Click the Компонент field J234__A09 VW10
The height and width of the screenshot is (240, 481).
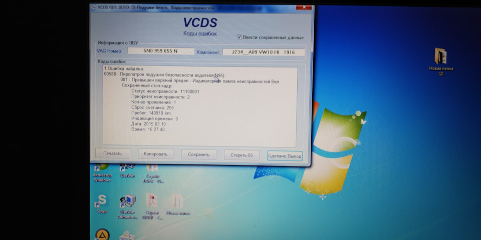pyautogui.click(x=264, y=52)
